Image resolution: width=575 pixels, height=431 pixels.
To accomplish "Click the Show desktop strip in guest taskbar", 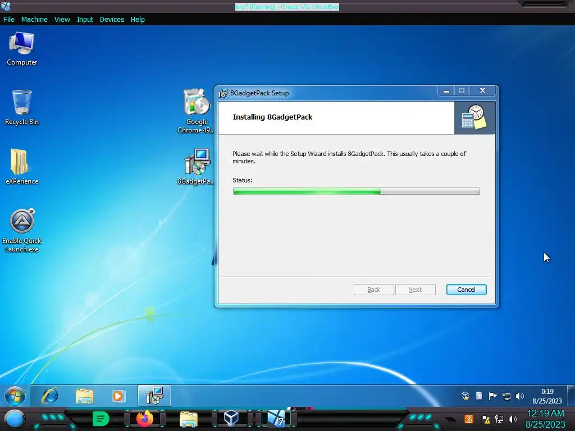I will click(x=571, y=396).
